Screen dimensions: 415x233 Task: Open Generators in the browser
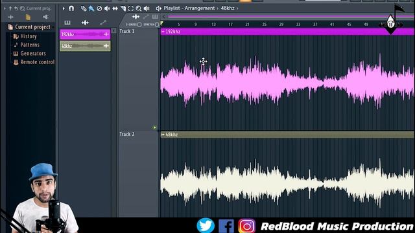[33, 53]
